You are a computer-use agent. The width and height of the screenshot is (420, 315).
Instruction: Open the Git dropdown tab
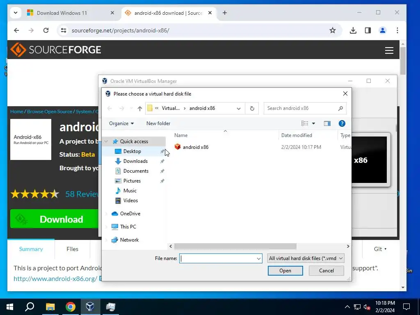coord(380,249)
